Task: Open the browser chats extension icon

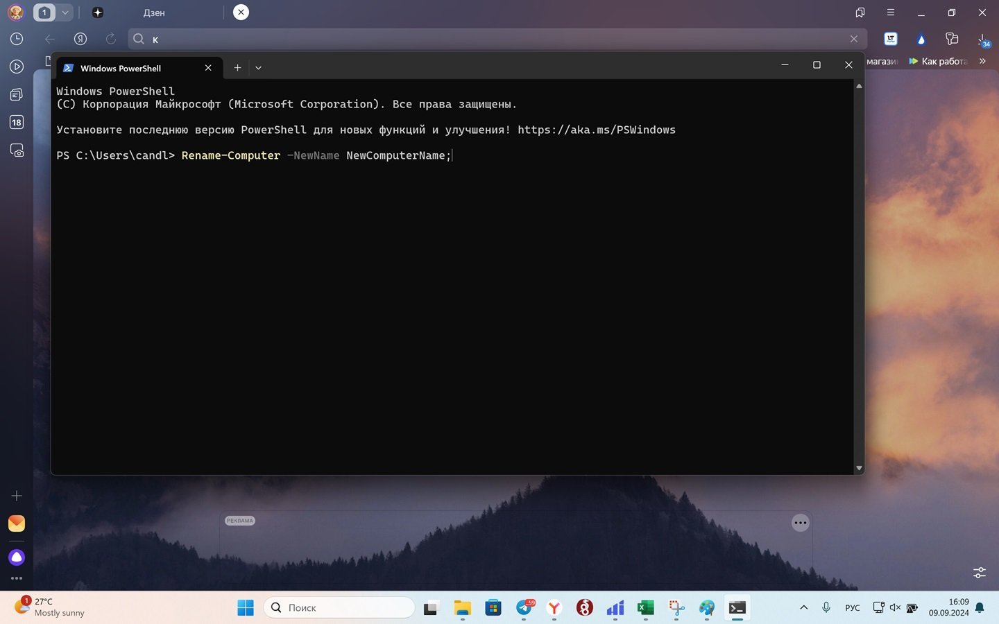Action: click(952, 39)
